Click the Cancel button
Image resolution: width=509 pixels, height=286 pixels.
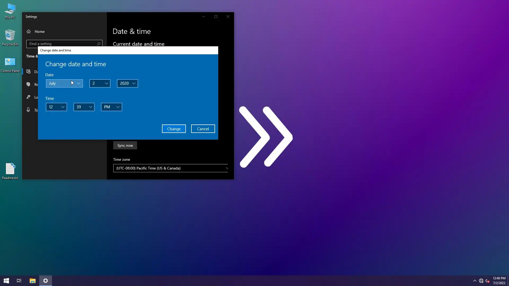tap(203, 129)
